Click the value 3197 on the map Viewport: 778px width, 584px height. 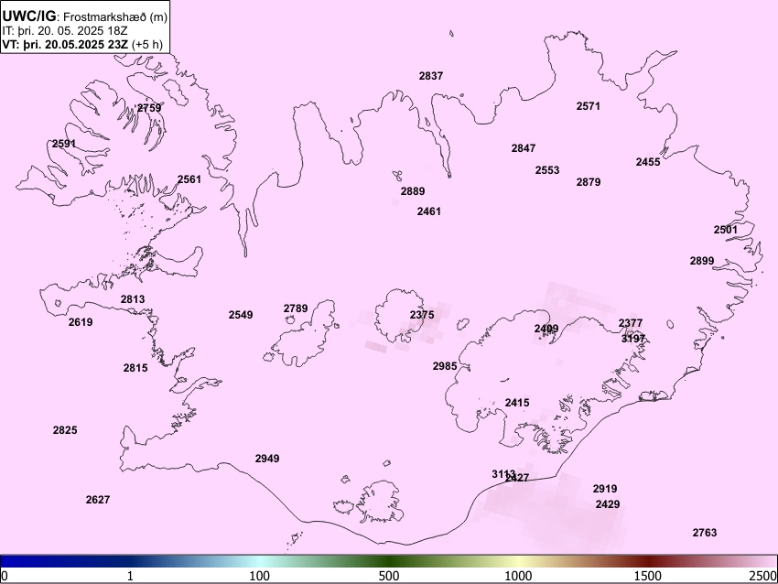[x=633, y=339]
